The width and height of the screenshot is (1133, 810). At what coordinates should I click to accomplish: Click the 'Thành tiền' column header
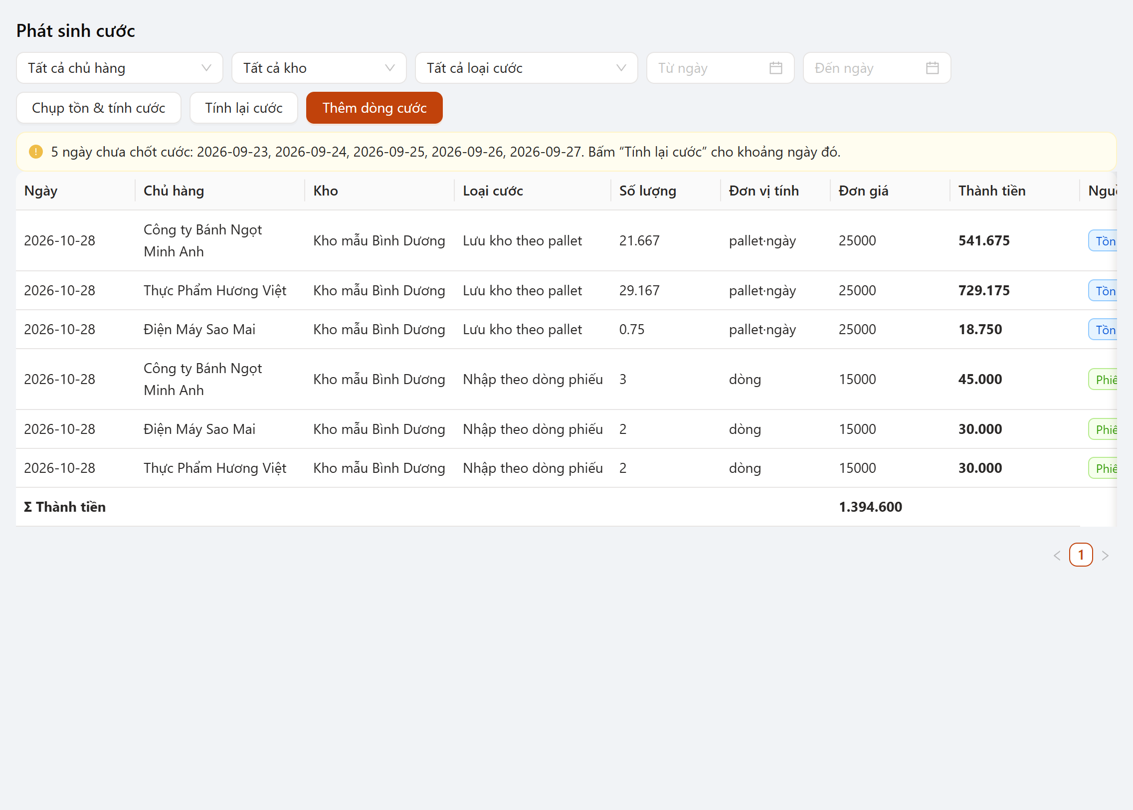pos(1015,191)
